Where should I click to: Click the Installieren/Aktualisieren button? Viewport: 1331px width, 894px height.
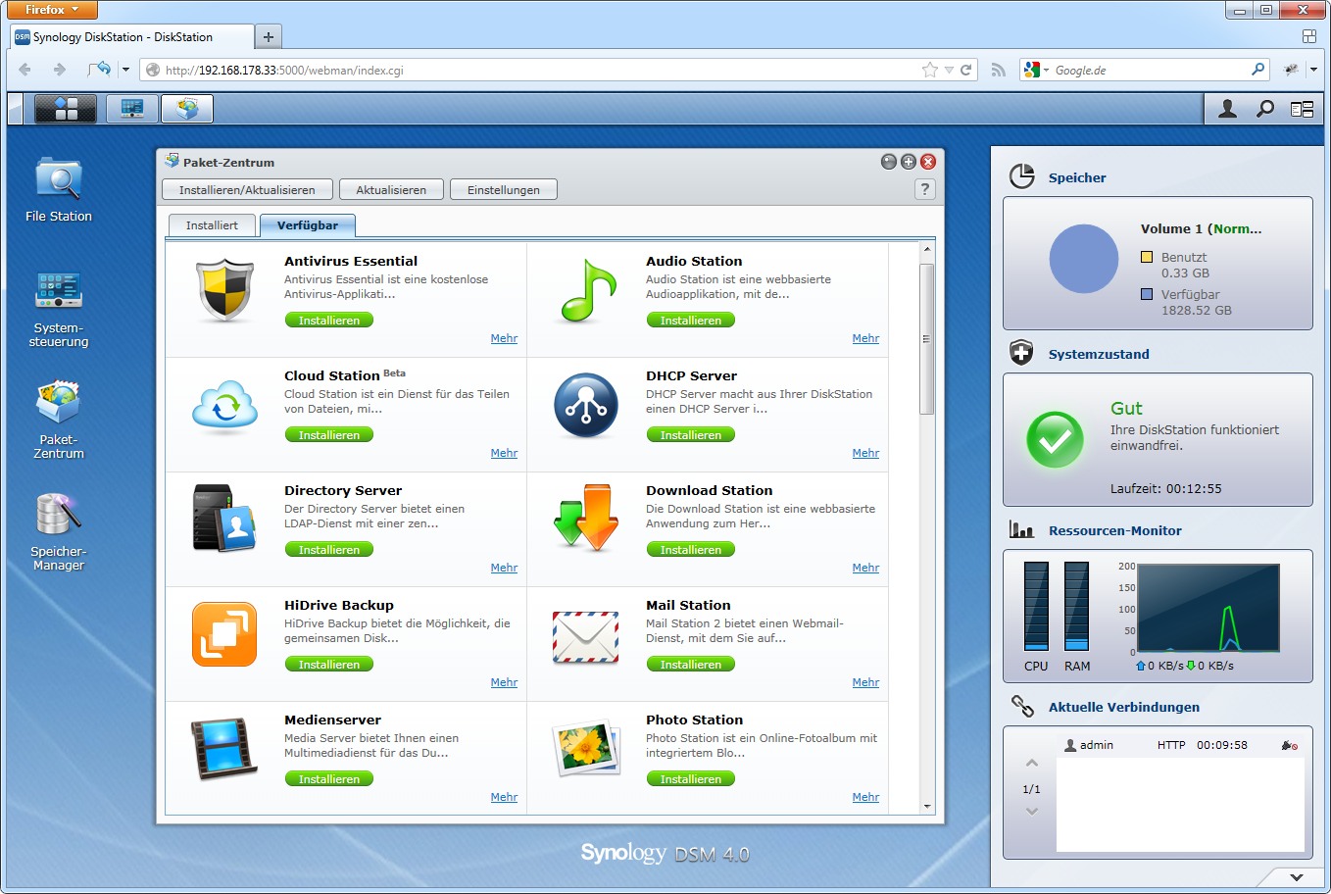[x=247, y=189]
